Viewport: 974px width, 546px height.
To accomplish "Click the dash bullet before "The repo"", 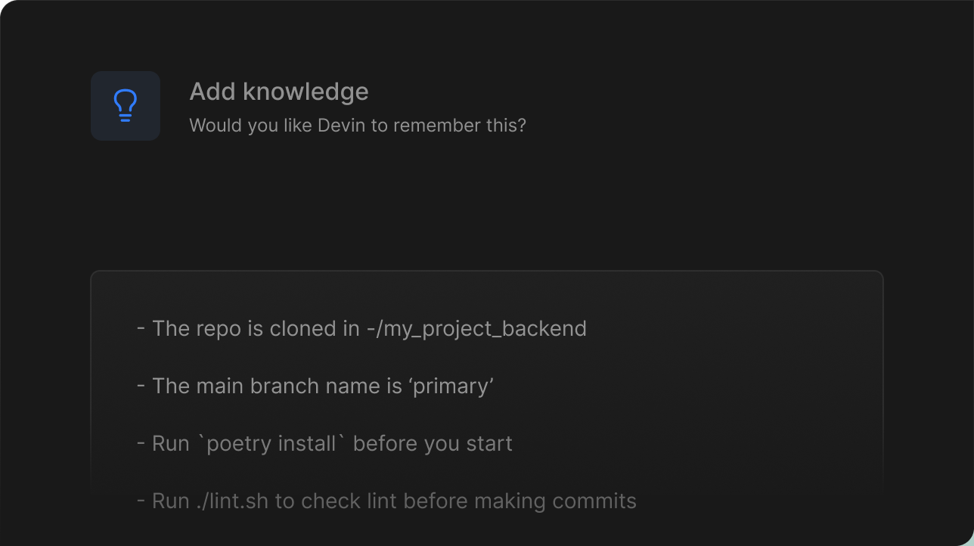I will (x=141, y=329).
